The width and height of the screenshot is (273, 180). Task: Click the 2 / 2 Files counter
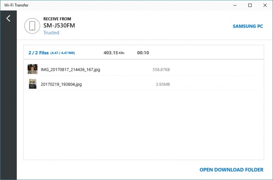39,53
